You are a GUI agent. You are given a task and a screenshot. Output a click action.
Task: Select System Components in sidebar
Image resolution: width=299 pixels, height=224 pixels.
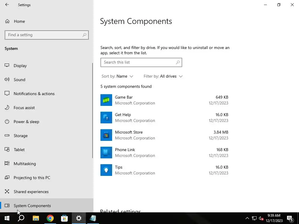pyautogui.click(x=47, y=206)
